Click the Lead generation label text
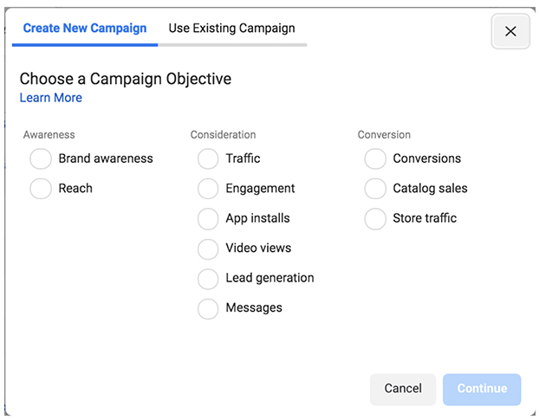 coord(269,278)
